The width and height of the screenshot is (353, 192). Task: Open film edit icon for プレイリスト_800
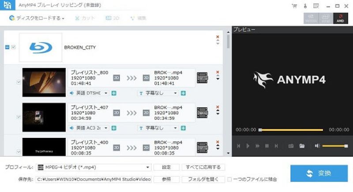pos(202,78)
